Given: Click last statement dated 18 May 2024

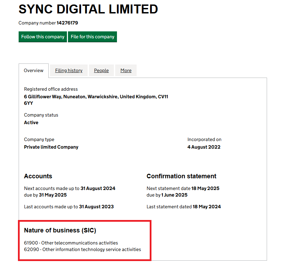Looking at the screenshot, I should pyautogui.click(x=184, y=207).
